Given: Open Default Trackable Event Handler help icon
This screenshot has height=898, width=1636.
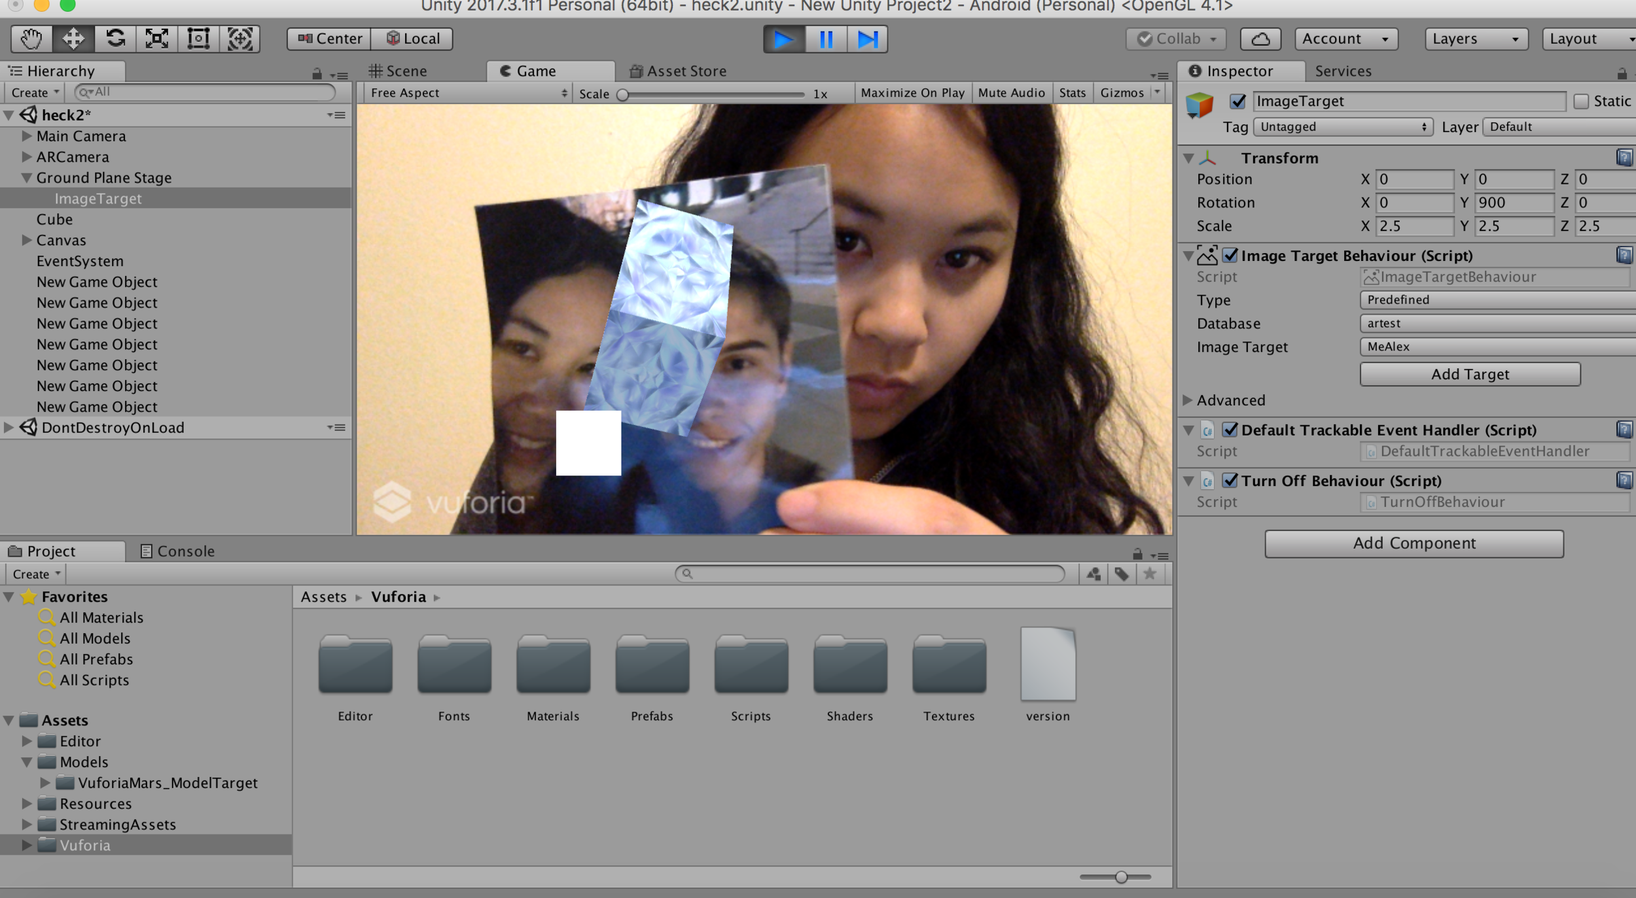Looking at the screenshot, I should (x=1624, y=429).
